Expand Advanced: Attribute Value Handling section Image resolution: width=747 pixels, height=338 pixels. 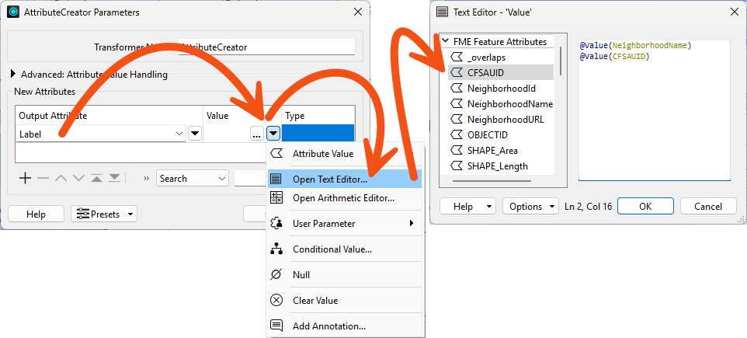13,74
